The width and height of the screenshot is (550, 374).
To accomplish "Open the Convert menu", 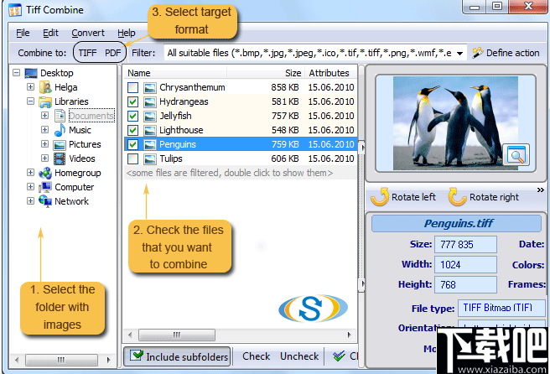I will point(88,33).
